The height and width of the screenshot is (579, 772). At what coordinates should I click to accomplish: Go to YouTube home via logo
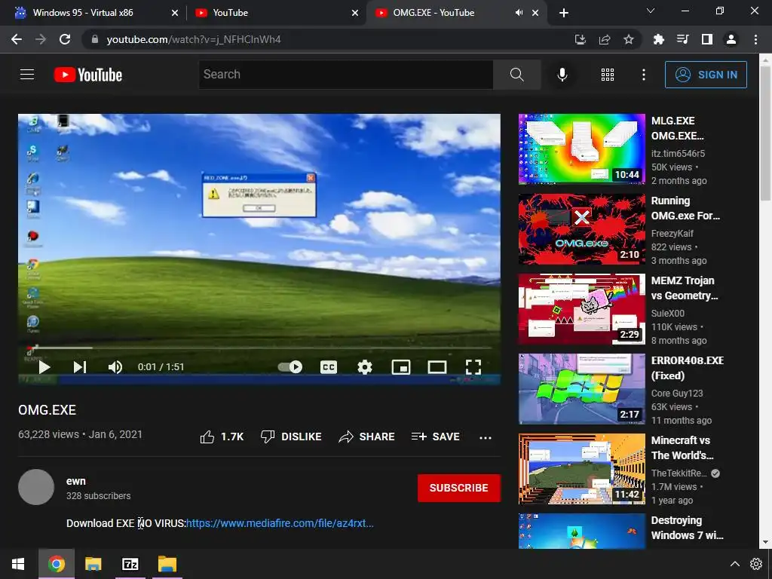tap(88, 75)
